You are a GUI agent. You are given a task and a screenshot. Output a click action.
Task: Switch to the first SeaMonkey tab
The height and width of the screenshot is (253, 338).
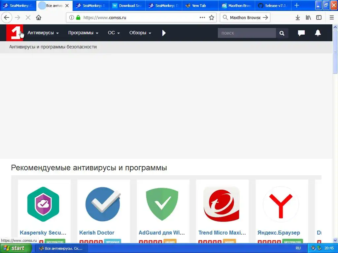18,6
